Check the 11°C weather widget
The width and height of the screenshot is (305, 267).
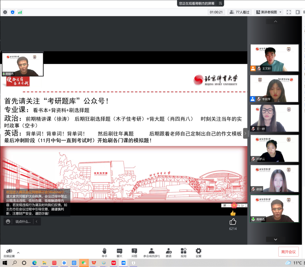(x=293, y=263)
